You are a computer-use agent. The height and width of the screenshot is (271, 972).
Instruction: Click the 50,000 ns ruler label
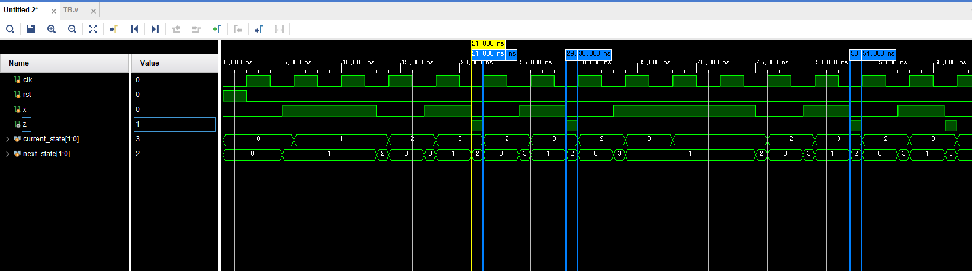pos(832,62)
